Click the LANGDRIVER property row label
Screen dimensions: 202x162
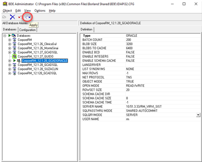click(x=92, y=65)
